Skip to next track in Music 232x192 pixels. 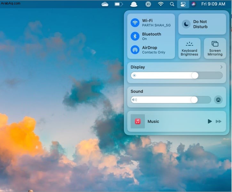point(219,121)
